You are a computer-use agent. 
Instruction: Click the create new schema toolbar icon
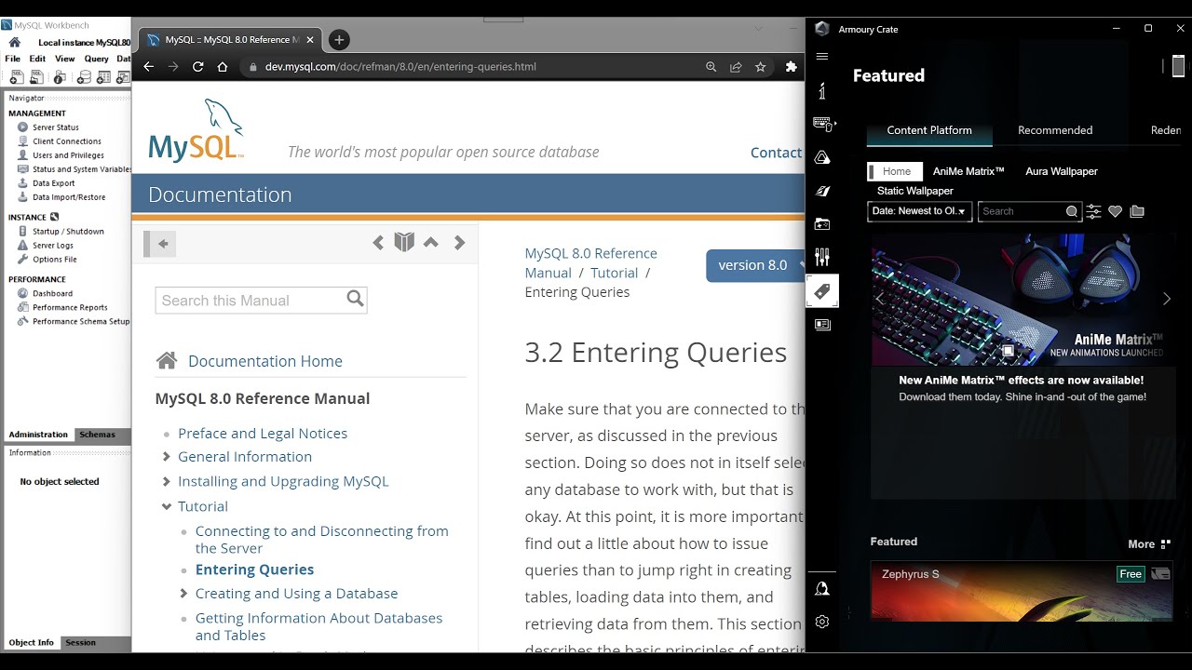(x=84, y=77)
